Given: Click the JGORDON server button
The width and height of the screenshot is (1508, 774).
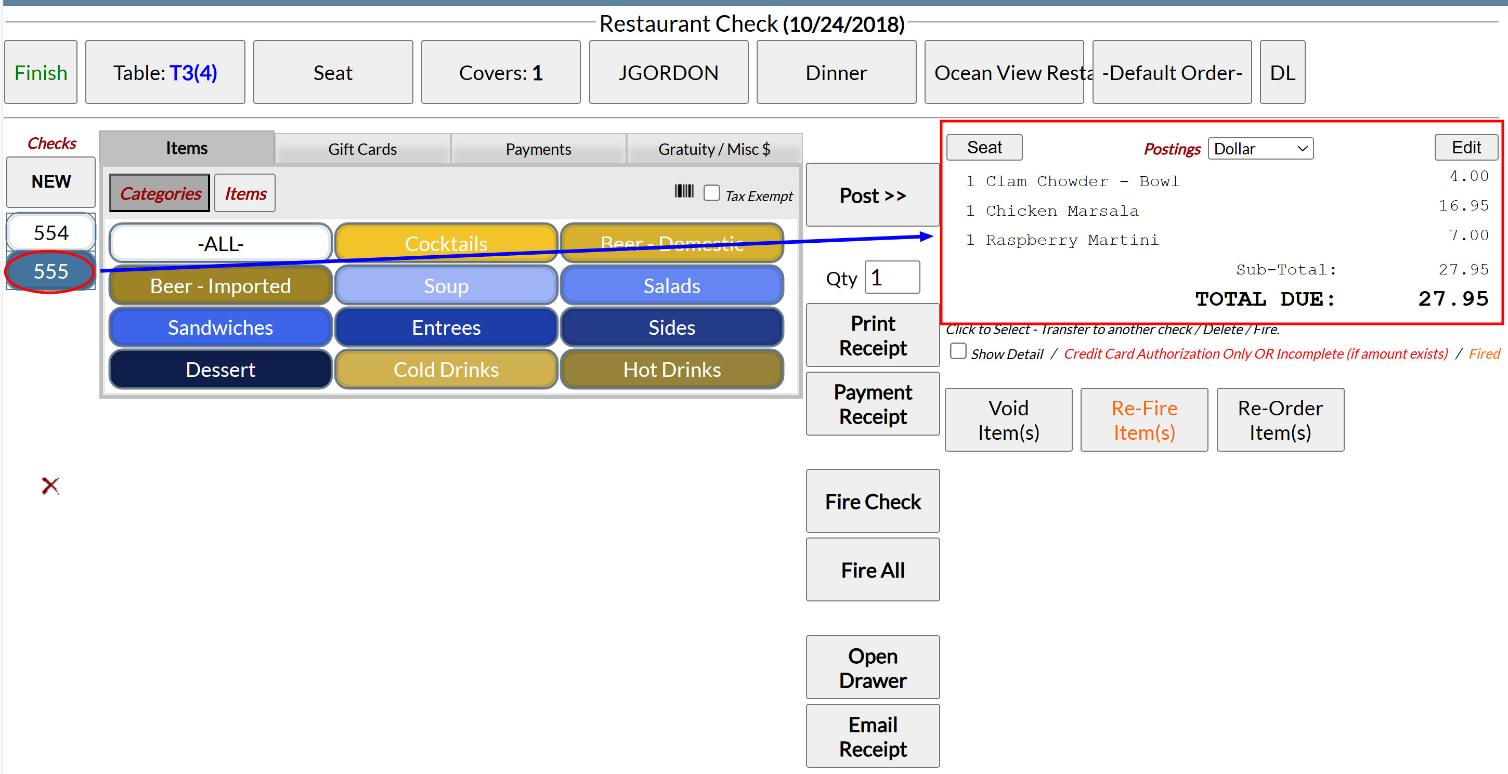Looking at the screenshot, I should pos(669,73).
